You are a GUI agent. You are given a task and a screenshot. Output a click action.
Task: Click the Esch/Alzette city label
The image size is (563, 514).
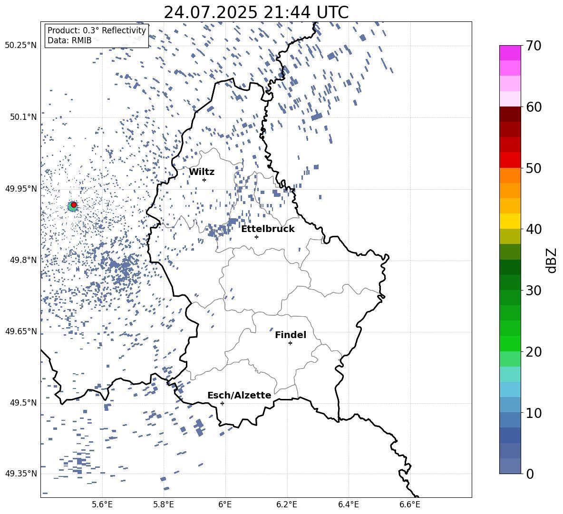pos(239,395)
